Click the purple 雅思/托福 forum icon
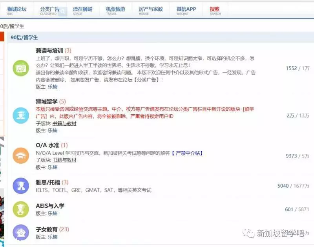Screen dimensions: 314x247 (21, 186)
